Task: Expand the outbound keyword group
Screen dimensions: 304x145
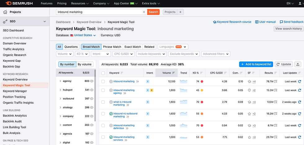Action: coord(60,99)
